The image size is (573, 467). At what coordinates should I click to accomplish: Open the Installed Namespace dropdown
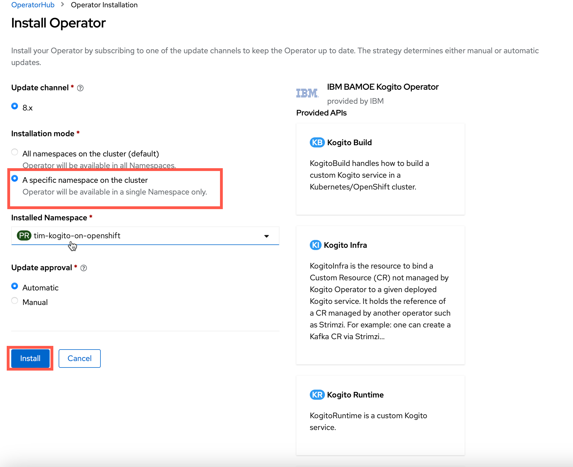tap(145, 236)
